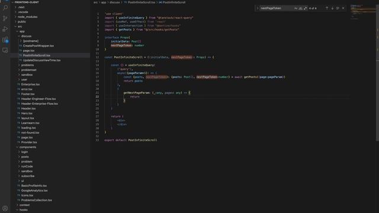Collapse the discuss folder
The width and height of the screenshot is (379, 213).
pos(26,36)
